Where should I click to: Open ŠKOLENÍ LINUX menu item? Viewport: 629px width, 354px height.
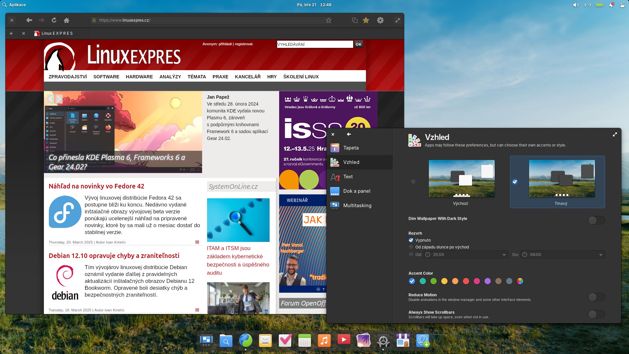[x=301, y=77]
